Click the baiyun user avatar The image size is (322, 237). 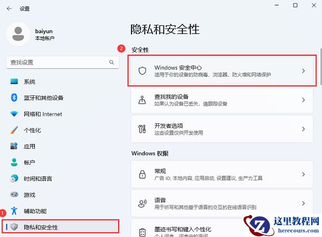[x=18, y=34]
